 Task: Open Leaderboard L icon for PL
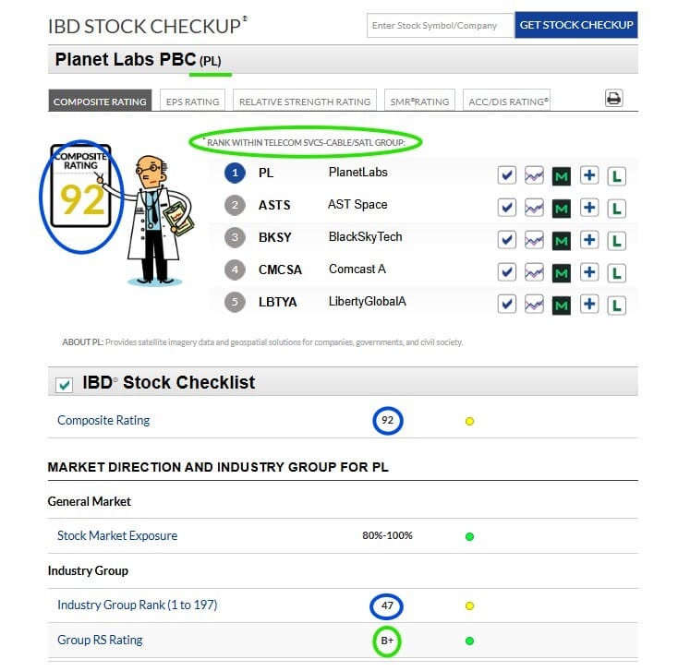click(617, 176)
